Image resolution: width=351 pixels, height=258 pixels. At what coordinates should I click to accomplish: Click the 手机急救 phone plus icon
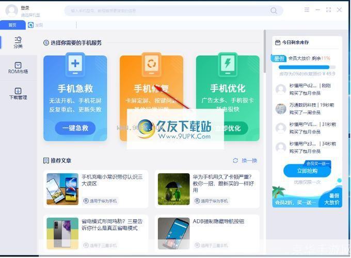(75, 64)
